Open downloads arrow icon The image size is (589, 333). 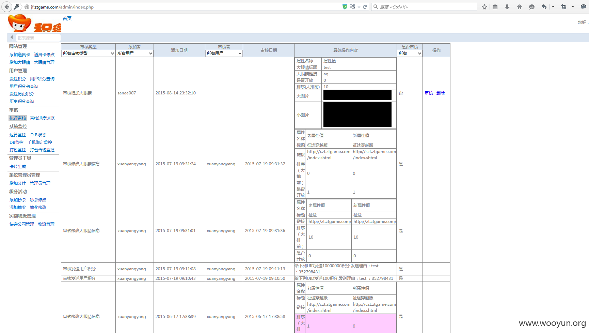click(507, 7)
